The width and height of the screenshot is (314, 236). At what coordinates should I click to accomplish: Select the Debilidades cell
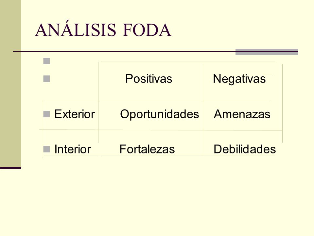tap(245, 149)
